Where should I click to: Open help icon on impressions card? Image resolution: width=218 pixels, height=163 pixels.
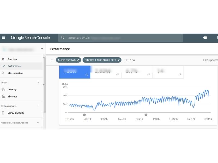click(x=118, y=75)
